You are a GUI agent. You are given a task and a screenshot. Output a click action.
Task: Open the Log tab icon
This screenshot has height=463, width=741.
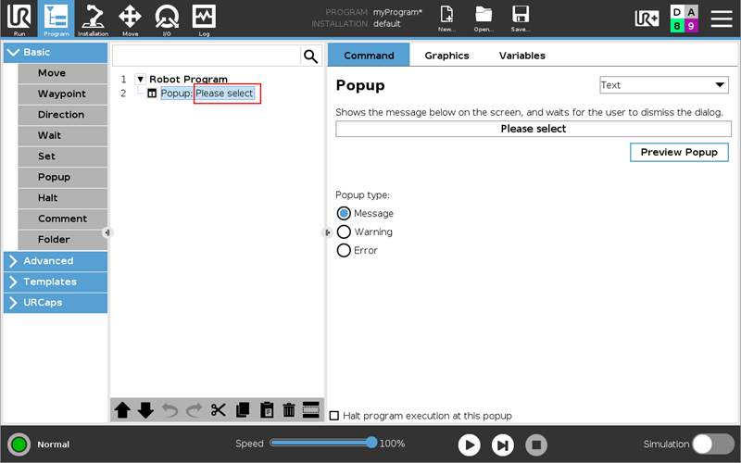[204, 19]
